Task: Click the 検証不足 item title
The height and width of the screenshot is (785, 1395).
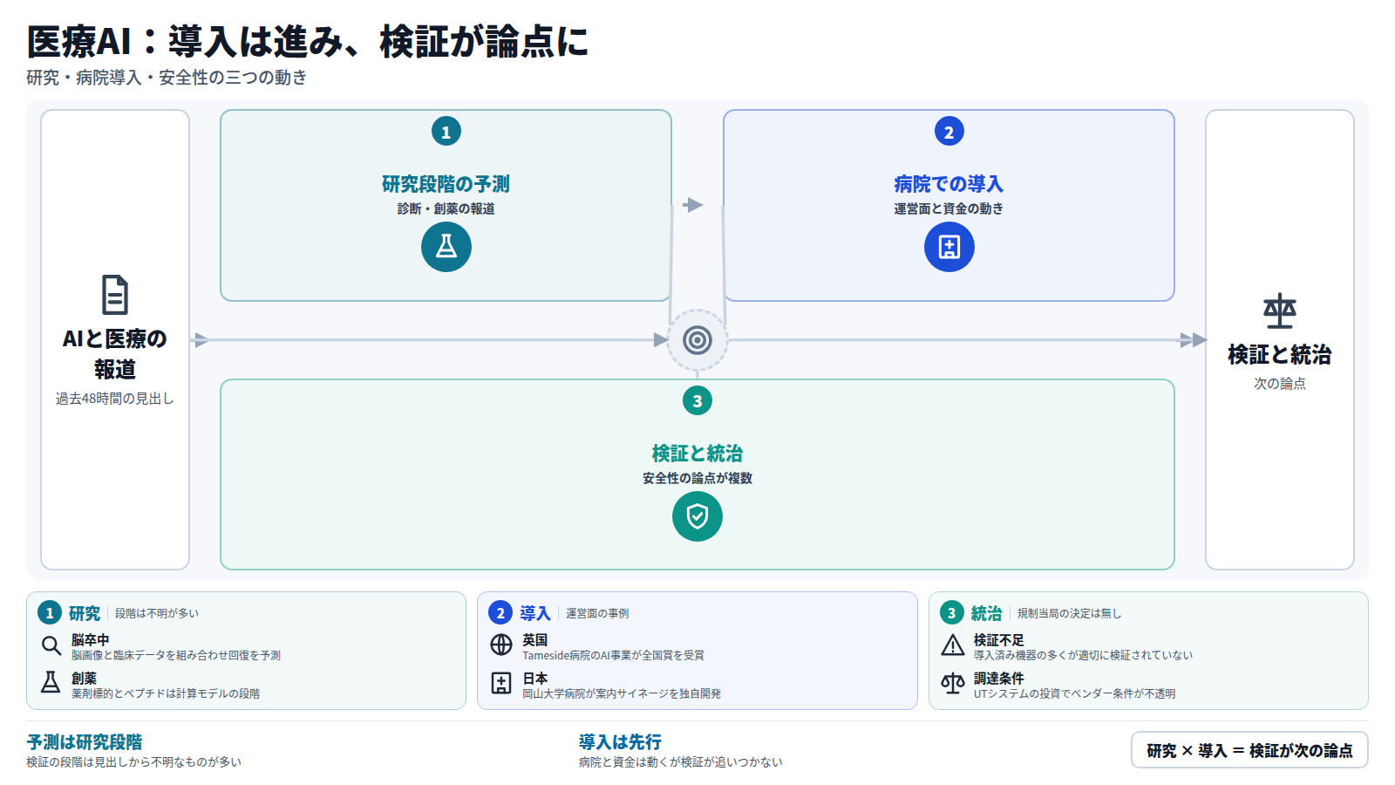Action: tap(999, 640)
